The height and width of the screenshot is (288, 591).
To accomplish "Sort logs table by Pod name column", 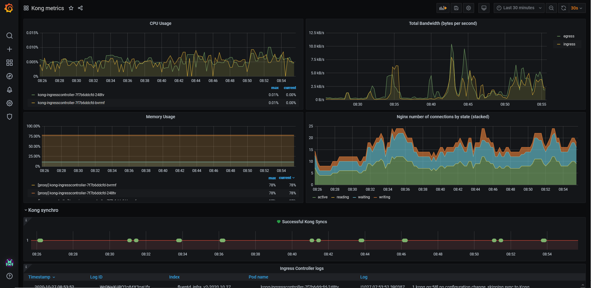I will tap(258, 277).
